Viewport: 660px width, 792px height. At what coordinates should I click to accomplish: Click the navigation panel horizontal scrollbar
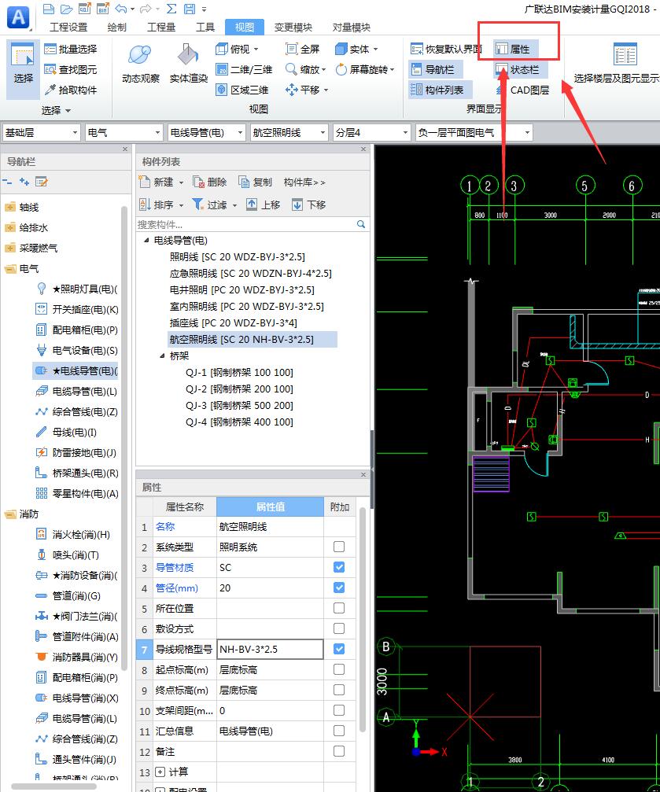[x=53, y=787]
